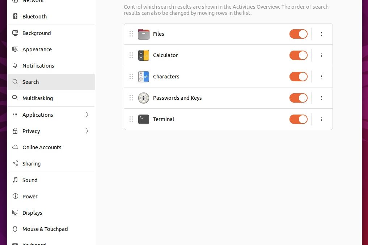Click the Calculator application icon

coord(144,55)
